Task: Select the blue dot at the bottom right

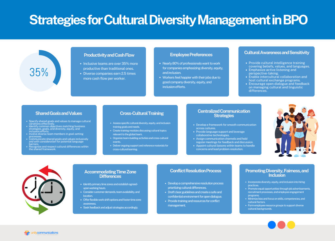Action: tap(272, 225)
